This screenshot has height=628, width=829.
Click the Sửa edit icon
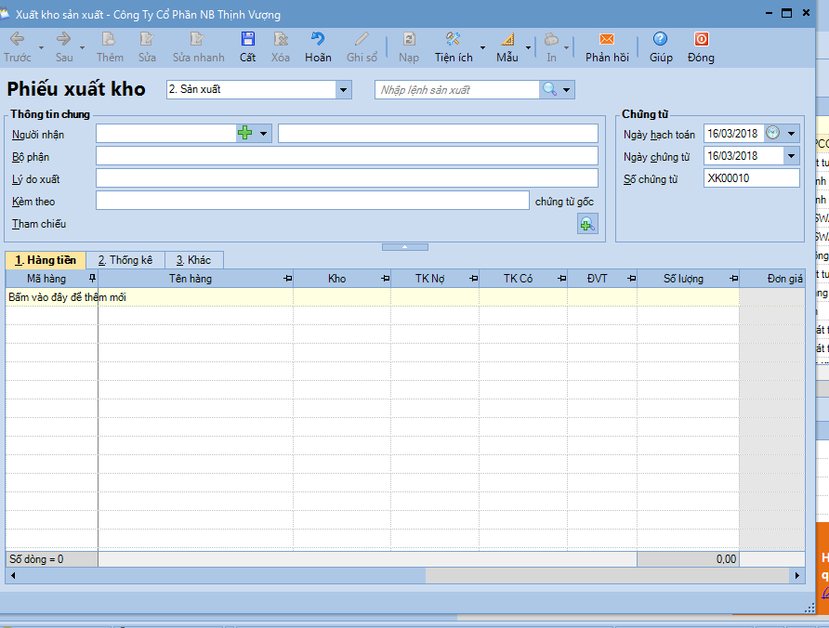click(147, 39)
